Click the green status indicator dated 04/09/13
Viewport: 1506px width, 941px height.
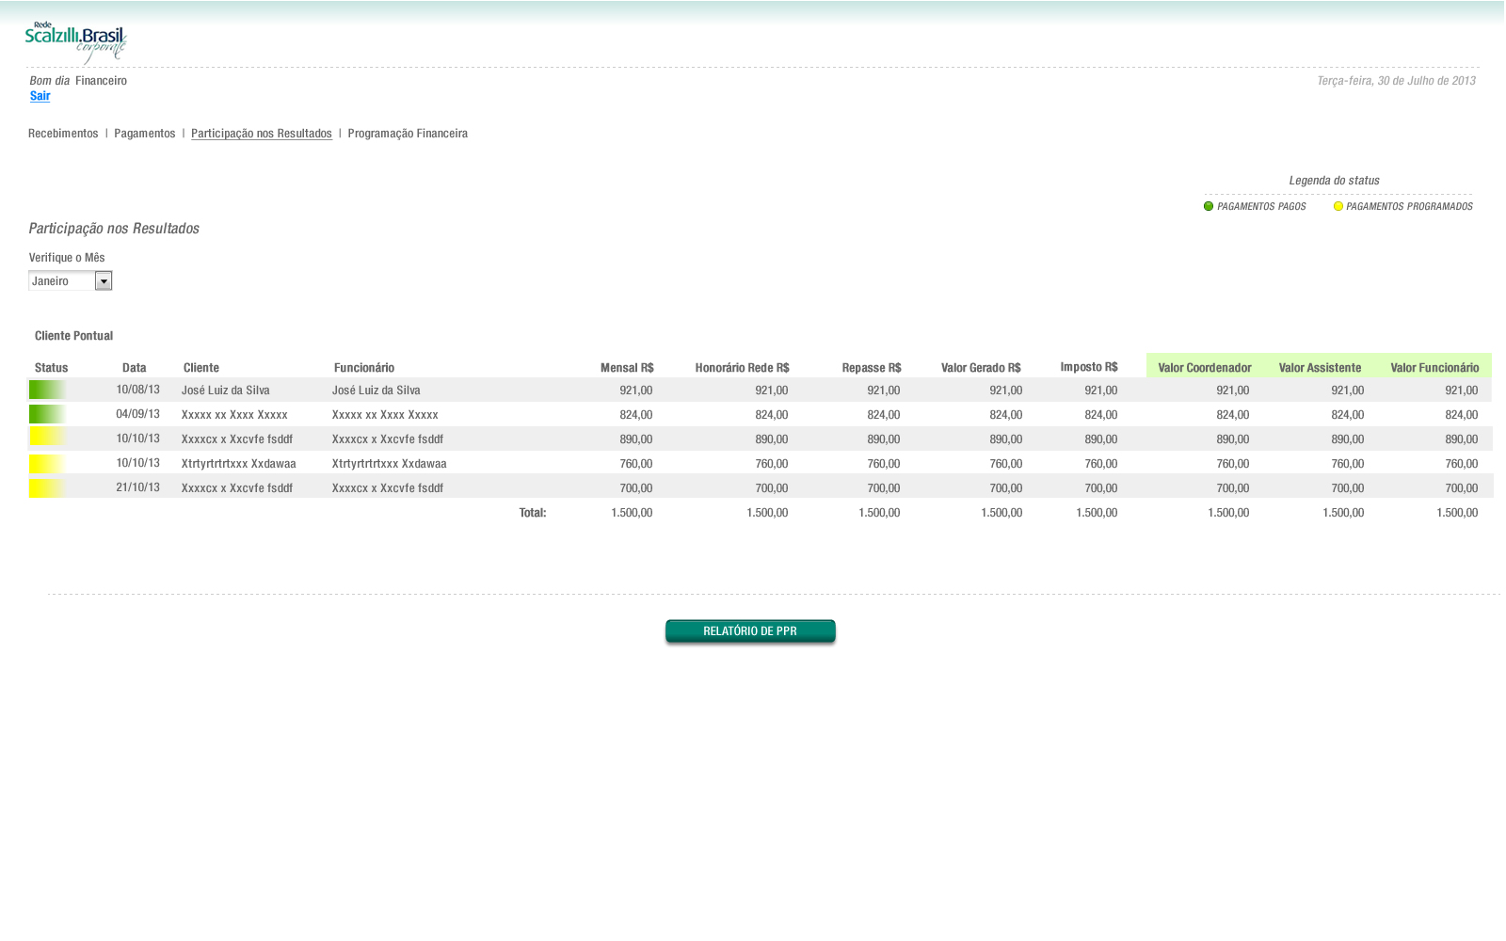pos(47,414)
